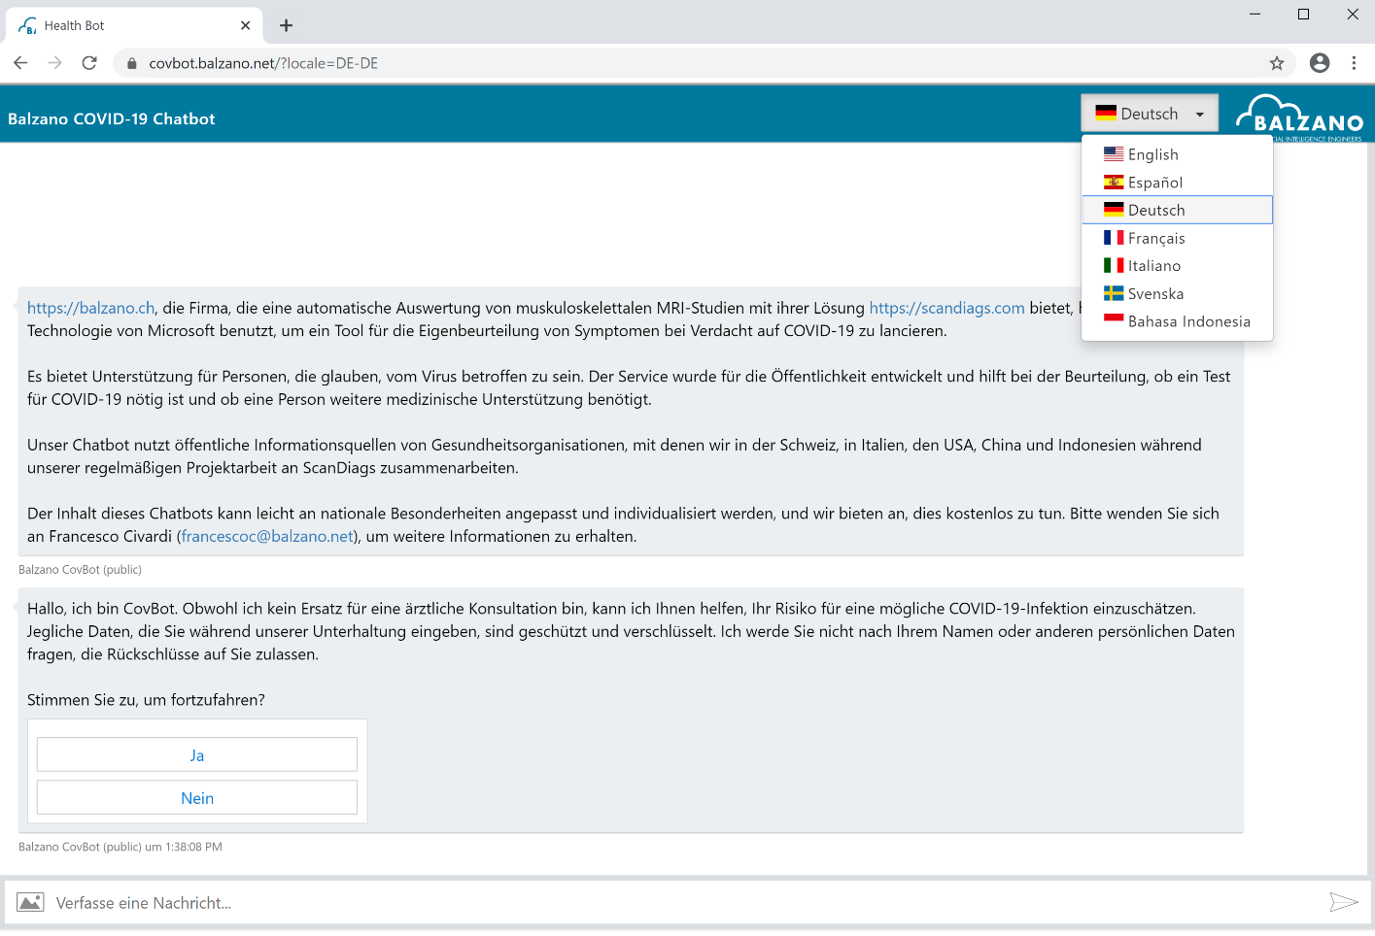1375x936 pixels.
Task: View site info via the padlock icon
Action: point(132,63)
